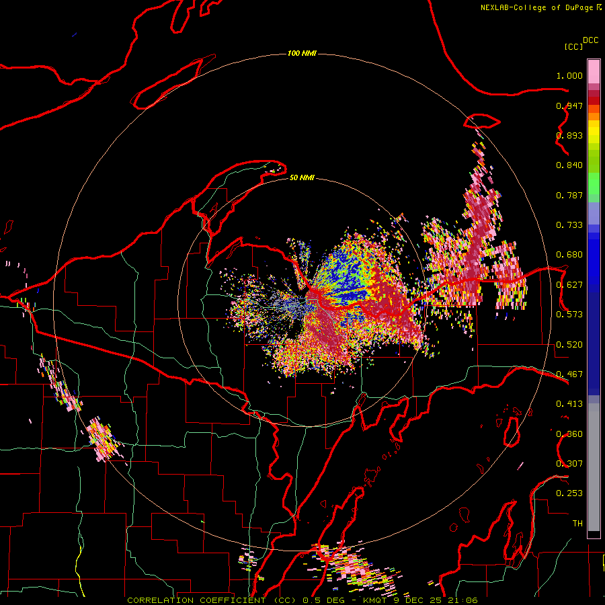This screenshot has width=605, height=605.
Task: Click the gray lower segment of colorbar
Action: click(x=594, y=467)
